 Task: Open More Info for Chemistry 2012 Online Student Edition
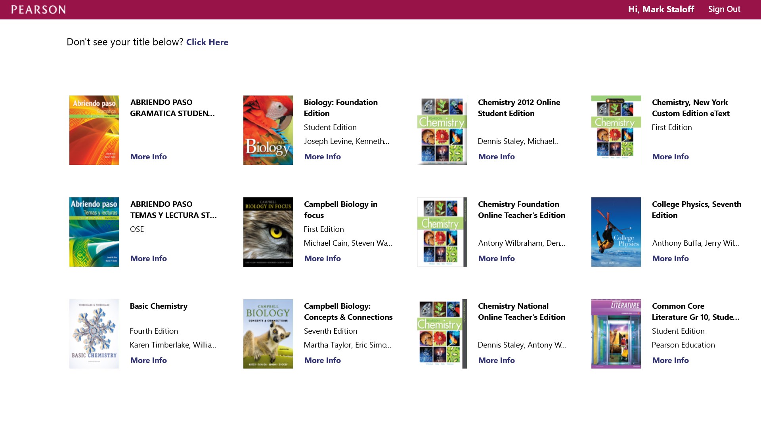tap(496, 157)
